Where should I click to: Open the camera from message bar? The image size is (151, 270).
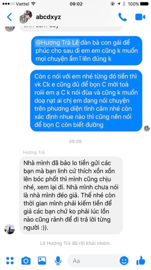click(x=26, y=261)
